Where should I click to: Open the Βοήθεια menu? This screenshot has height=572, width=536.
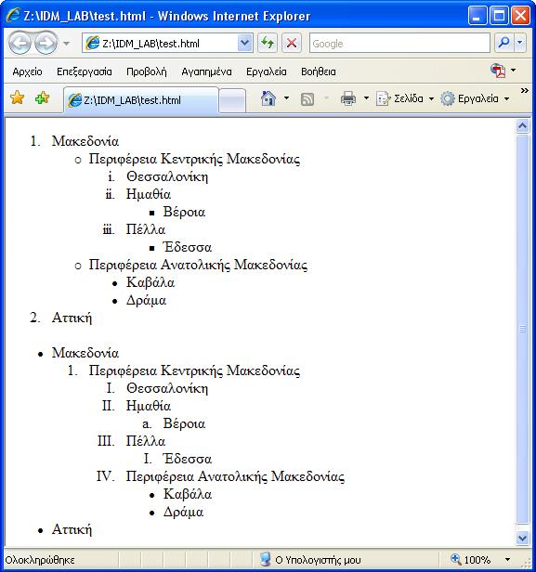319,71
